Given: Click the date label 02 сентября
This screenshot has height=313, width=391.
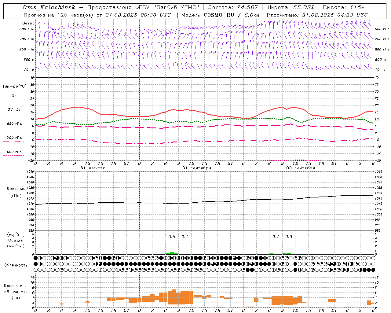Looking at the screenshot, I should coord(301,168).
